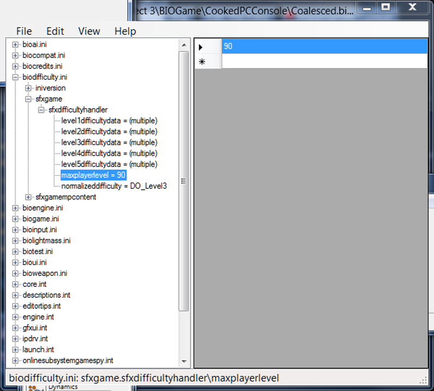Image resolution: width=434 pixels, height=391 pixels.
Task: Select gfxui.int file label
Action: (35, 328)
